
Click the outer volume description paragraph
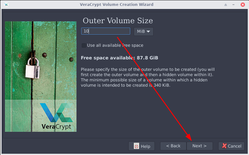[x=148, y=77]
